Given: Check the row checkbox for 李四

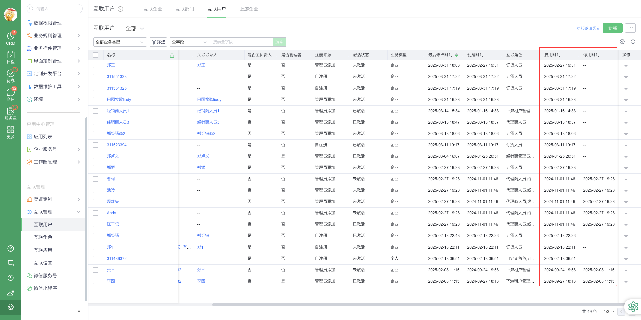Looking at the screenshot, I should [96, 281].
